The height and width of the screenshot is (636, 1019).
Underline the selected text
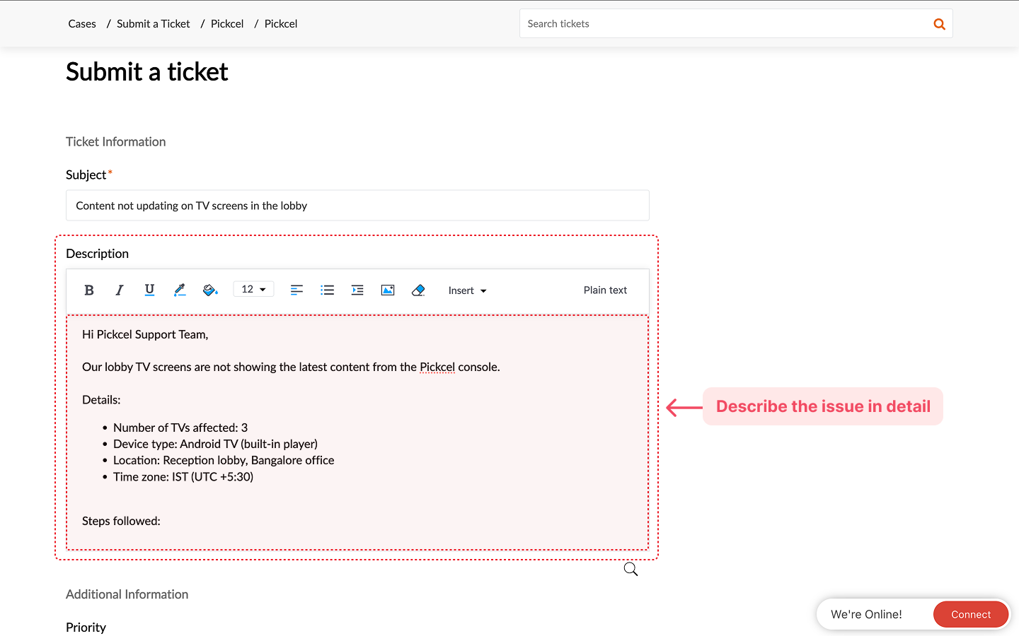(149, 290)
